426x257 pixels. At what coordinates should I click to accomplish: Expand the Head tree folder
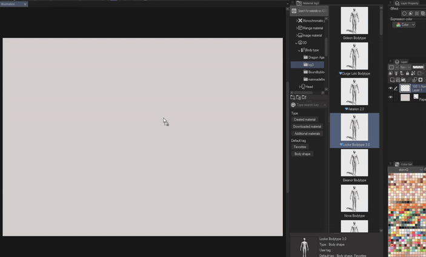300,87
